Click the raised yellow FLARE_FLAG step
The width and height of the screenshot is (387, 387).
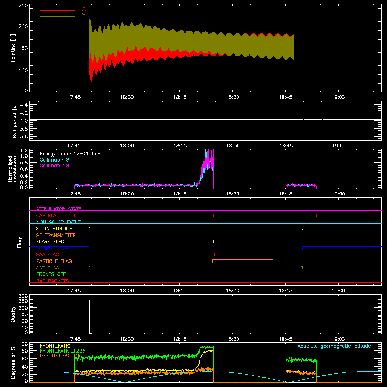204,240
